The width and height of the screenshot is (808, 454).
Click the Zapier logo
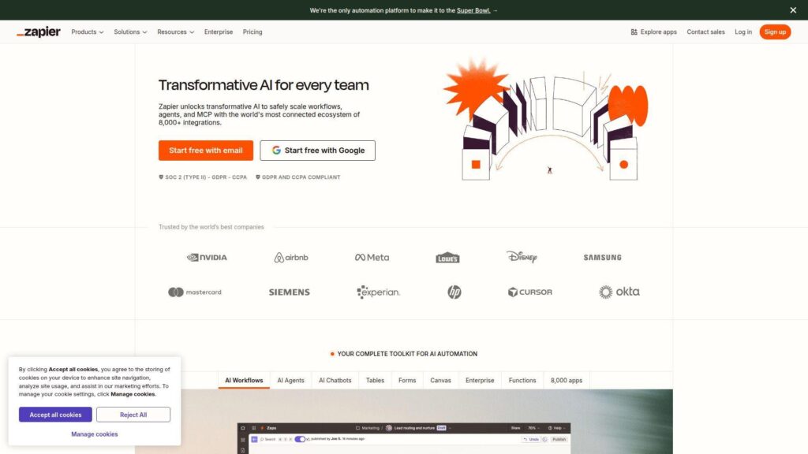38,32
